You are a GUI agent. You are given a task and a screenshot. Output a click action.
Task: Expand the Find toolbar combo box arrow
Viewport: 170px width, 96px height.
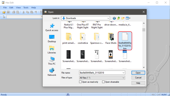[42, 17]
